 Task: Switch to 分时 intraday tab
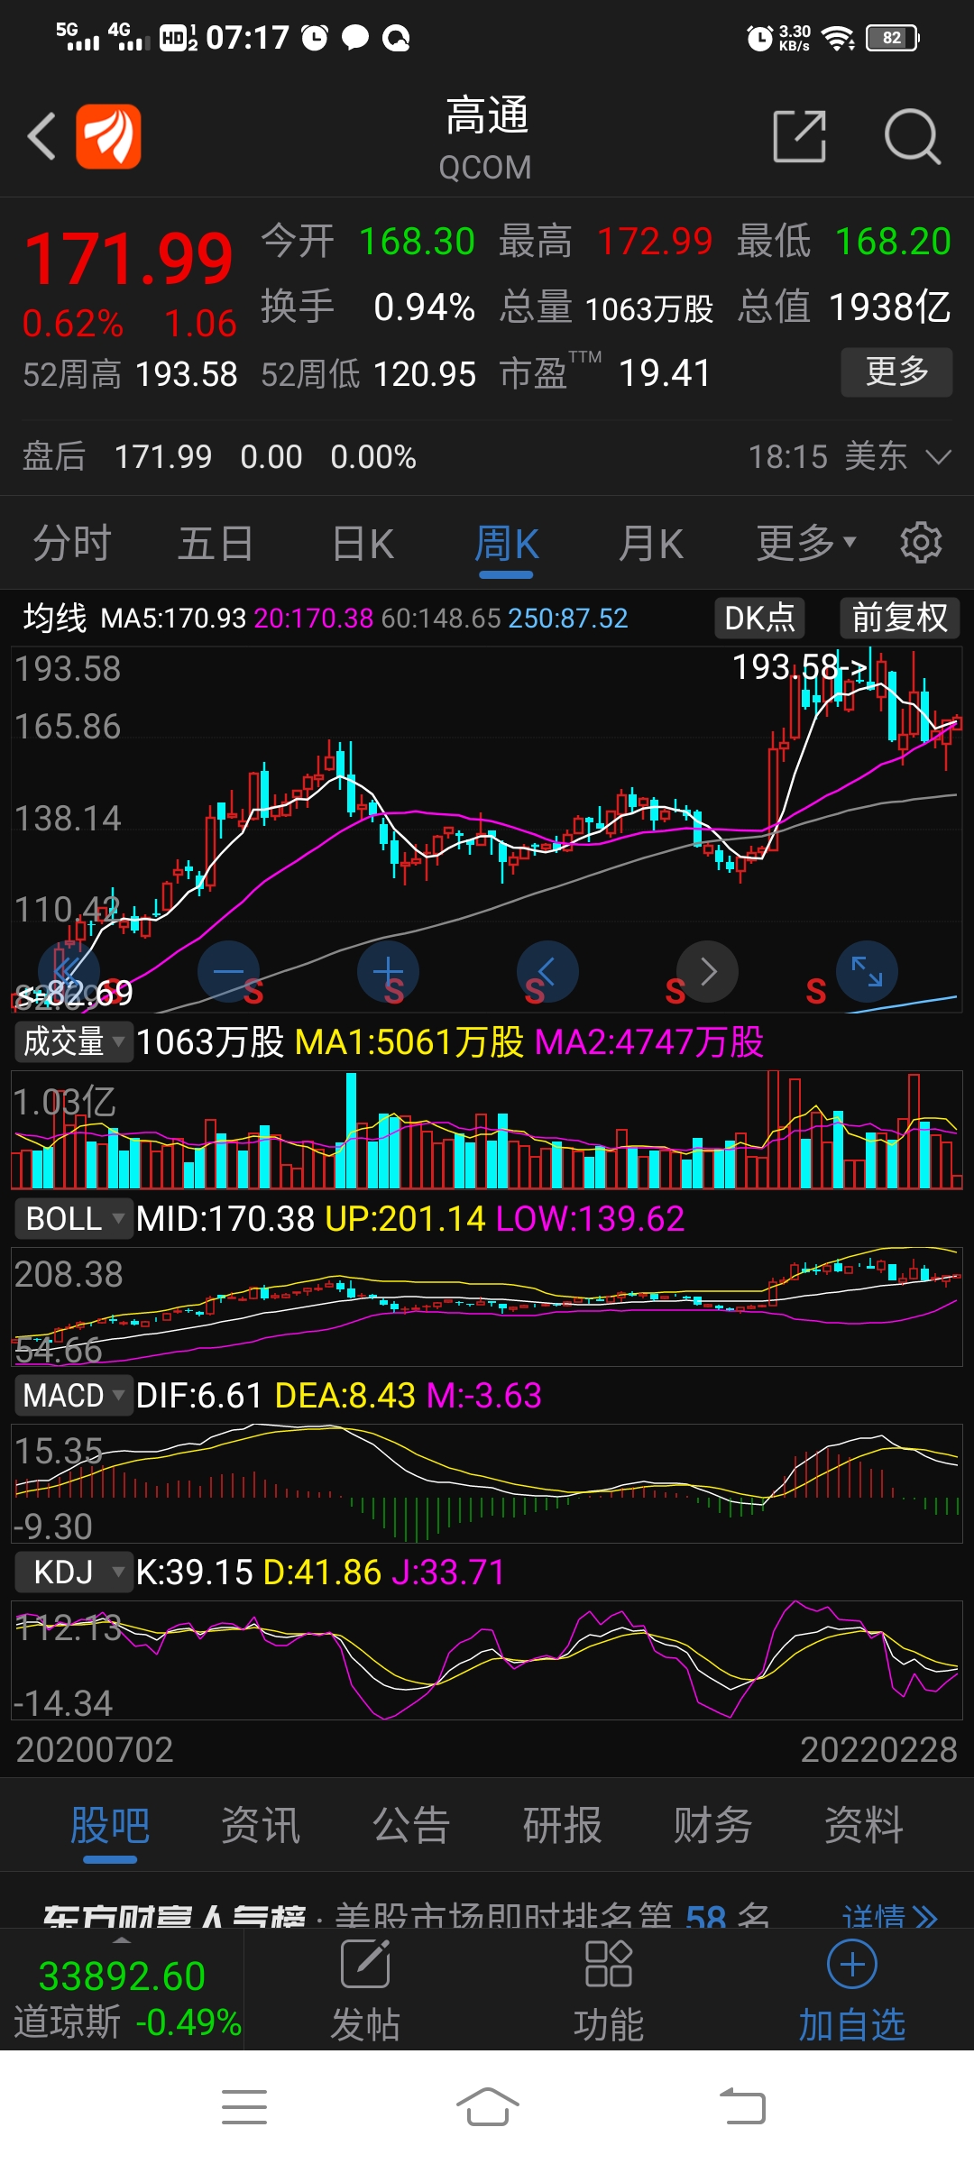tap(72, 543)
